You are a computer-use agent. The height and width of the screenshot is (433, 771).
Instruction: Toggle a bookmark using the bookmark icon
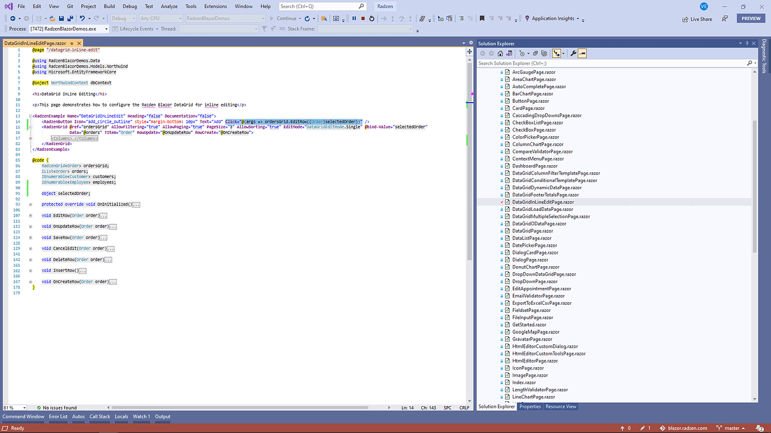click(482, 18)
